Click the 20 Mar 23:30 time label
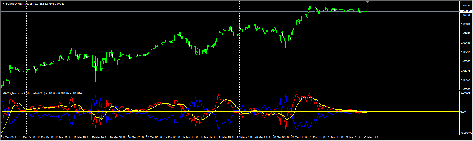Viewport: 473px width, 141px height. (x=353, y=137)
